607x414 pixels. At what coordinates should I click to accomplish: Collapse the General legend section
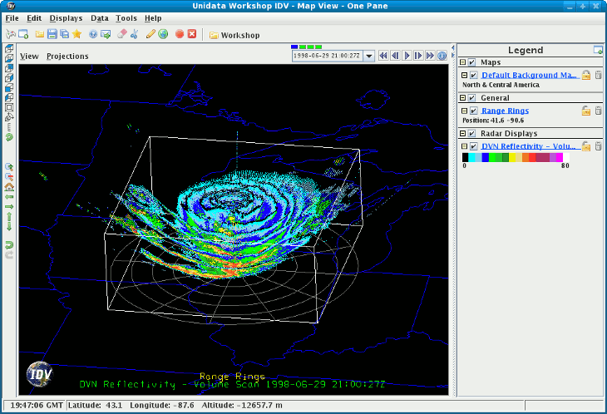click(463, 98)
